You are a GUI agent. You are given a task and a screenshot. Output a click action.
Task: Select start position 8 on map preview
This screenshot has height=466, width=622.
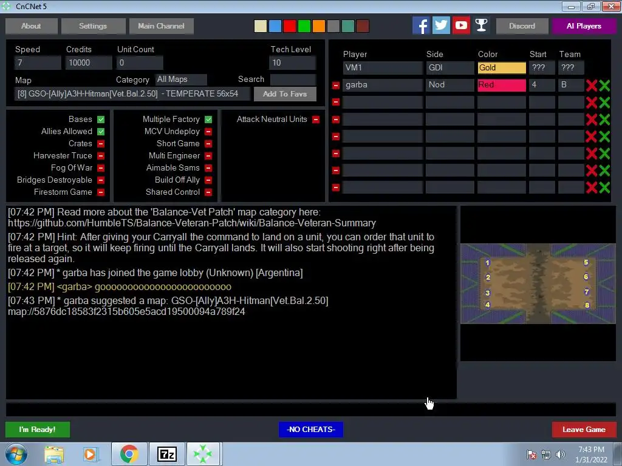click(587, 305)
